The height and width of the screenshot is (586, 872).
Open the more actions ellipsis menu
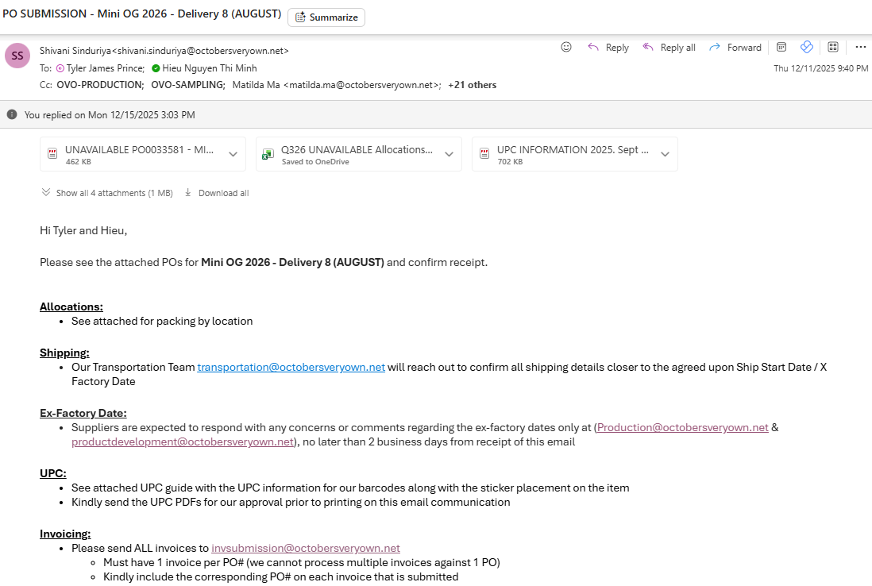coord(860,48)
